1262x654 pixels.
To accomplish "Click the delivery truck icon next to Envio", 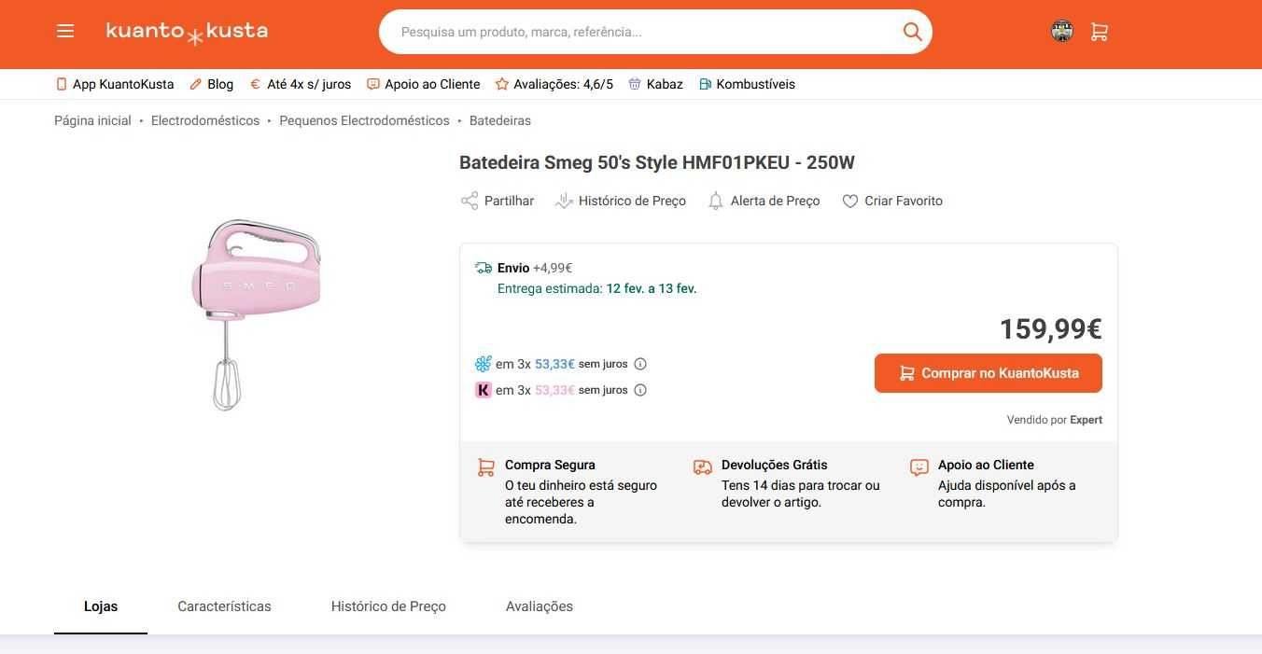I will coord(483,268).
